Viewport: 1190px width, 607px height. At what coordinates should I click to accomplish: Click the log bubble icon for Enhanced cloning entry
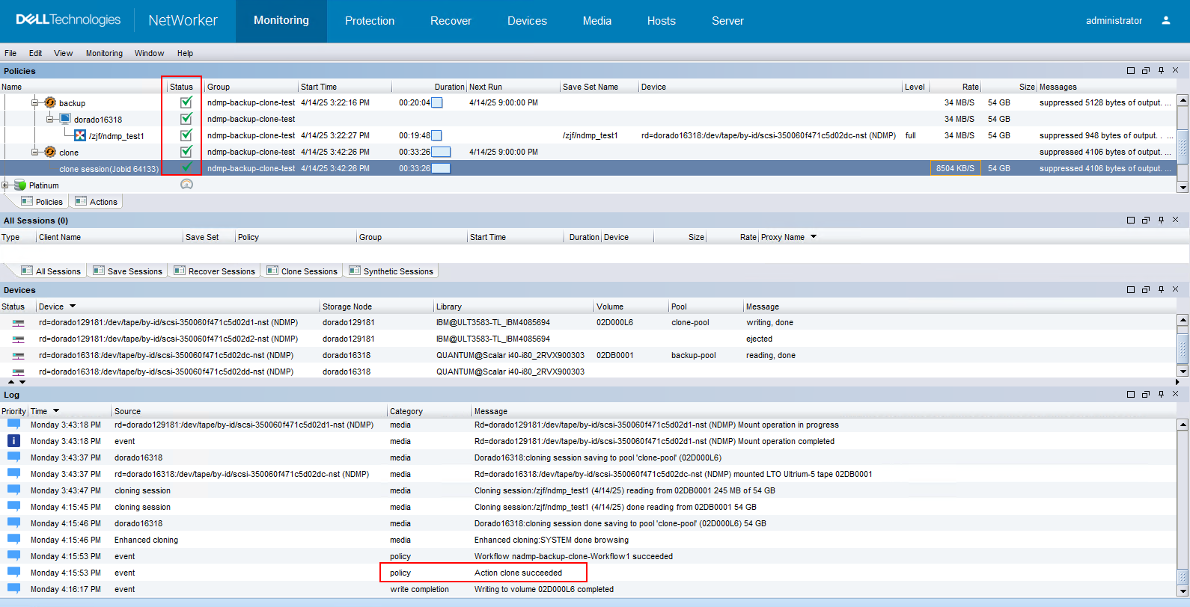13,540
